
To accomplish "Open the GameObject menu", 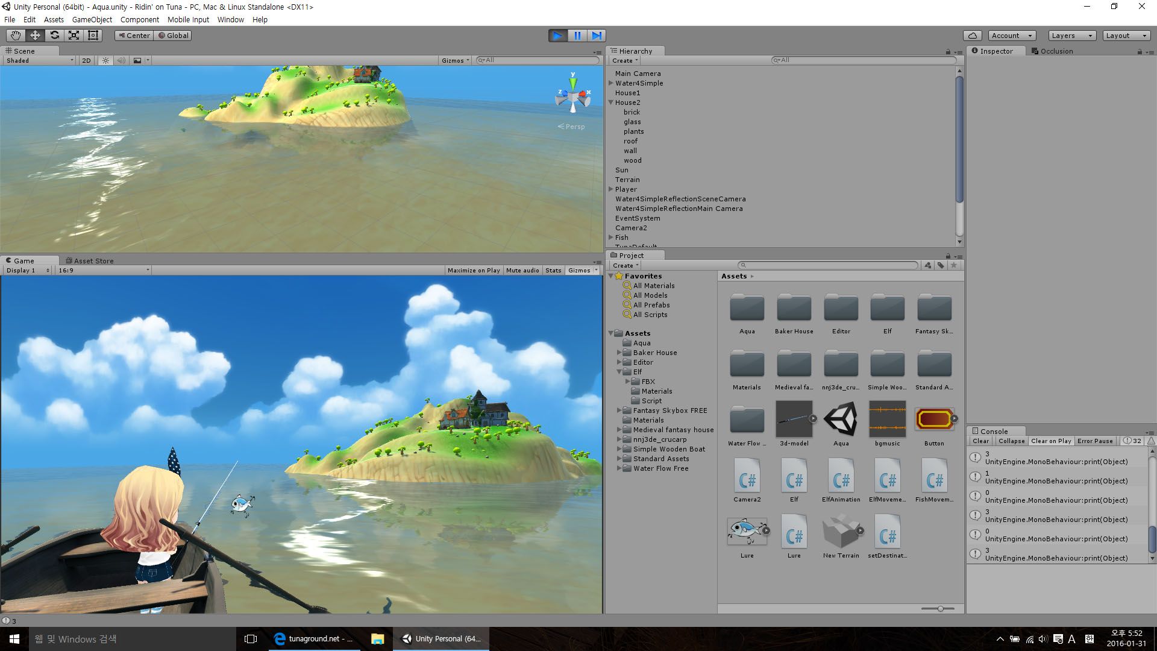I will coord(92,20).
